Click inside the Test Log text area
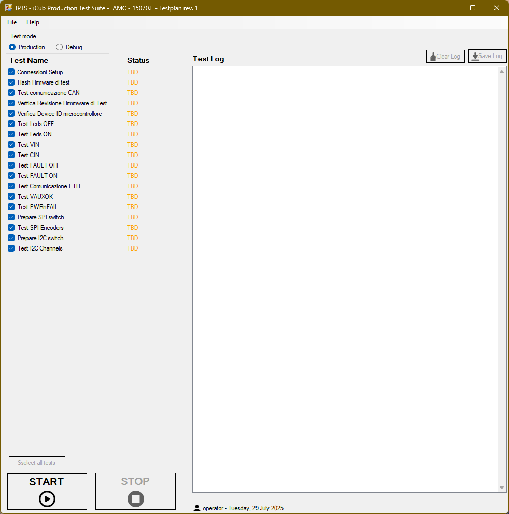Viewport: 509px width, 514px height. pyautogui.click(x=345, y=279)
